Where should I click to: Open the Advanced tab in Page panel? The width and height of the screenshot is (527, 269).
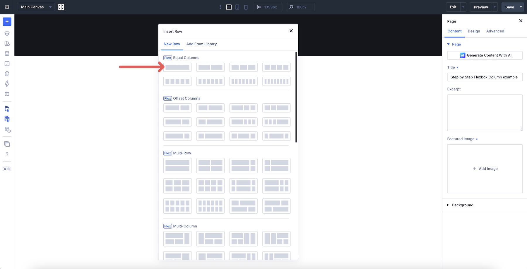495,31
